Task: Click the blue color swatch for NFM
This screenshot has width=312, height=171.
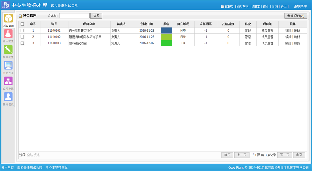Action: [x=166, y=31]
